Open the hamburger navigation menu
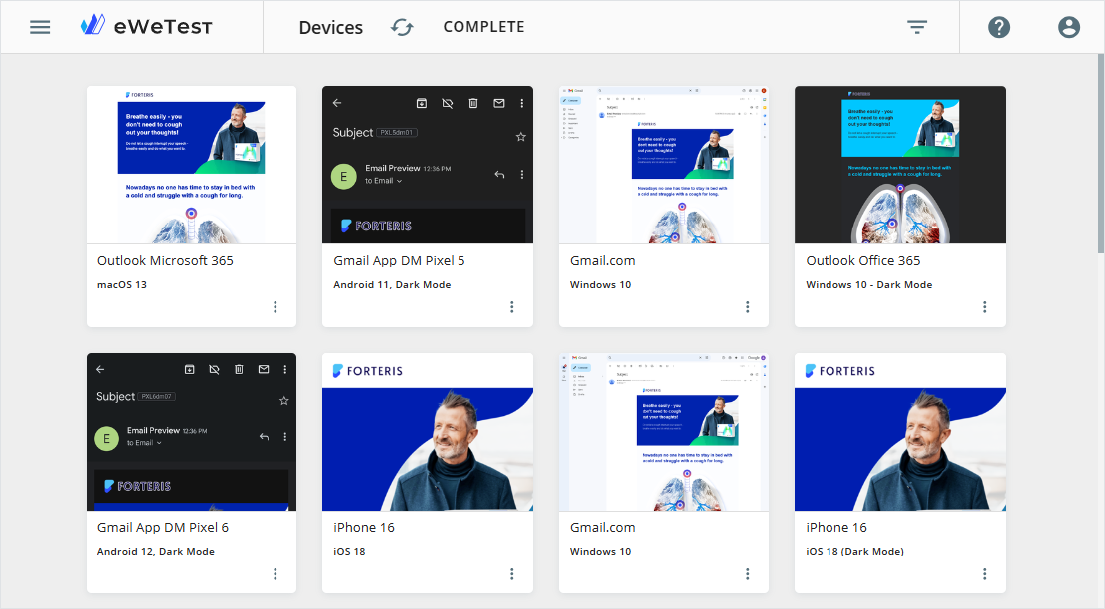 click(x=40, y=27)
